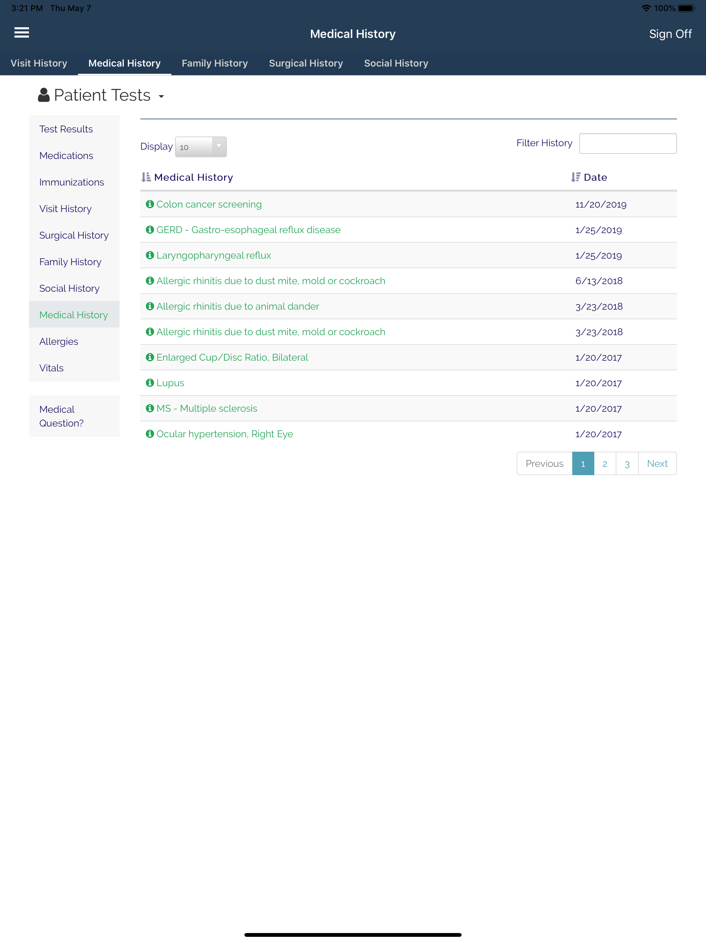Jump to page 3
This screenshot has height=942, width=706.
pyautogui.click(x=627, y=464)
